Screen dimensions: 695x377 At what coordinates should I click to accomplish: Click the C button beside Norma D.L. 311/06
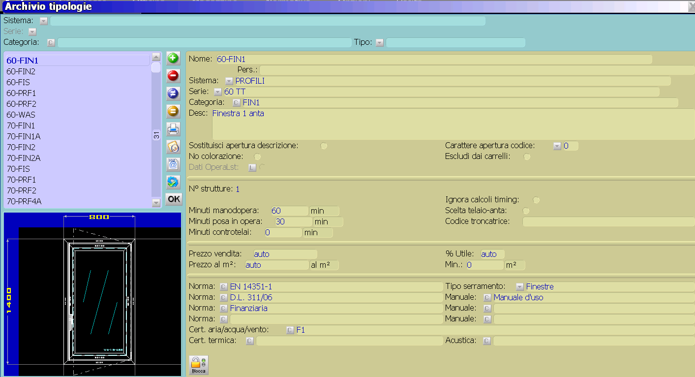[x=223, y=298]
